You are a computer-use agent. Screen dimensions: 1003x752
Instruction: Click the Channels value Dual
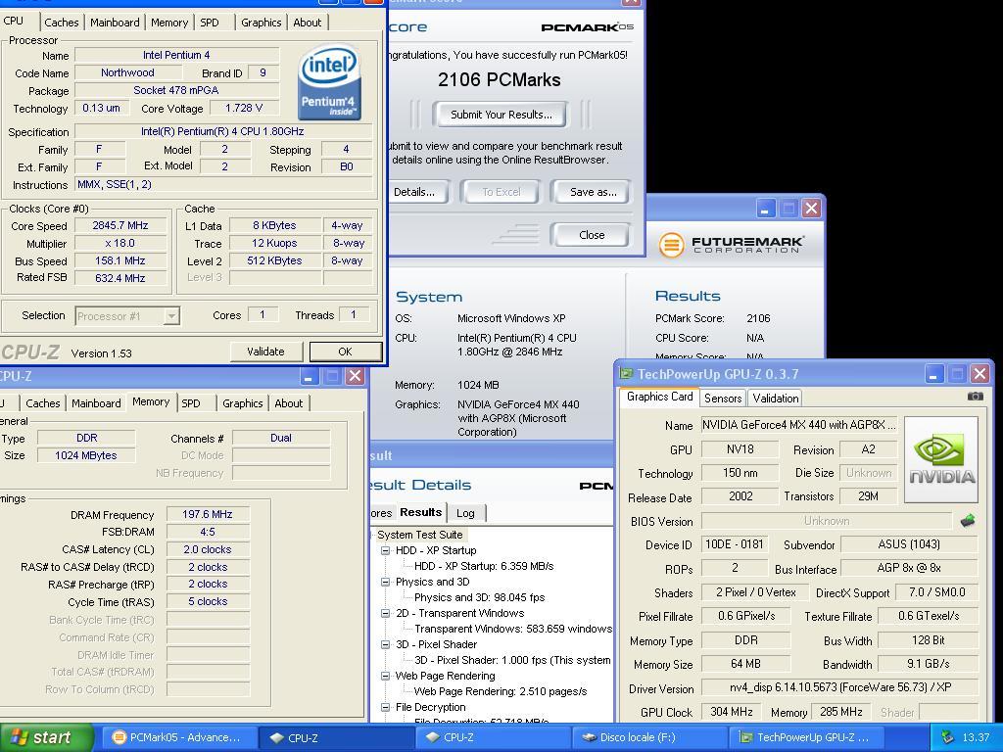point(281,438)
